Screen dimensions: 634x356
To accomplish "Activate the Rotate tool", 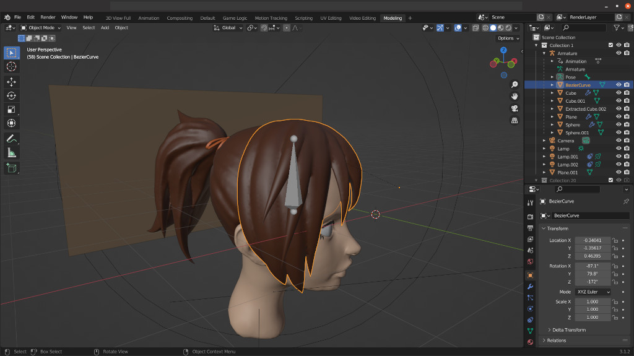I will (11, 96).
